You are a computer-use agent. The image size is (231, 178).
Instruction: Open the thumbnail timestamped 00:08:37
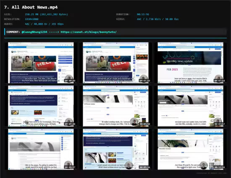point(41,149)
